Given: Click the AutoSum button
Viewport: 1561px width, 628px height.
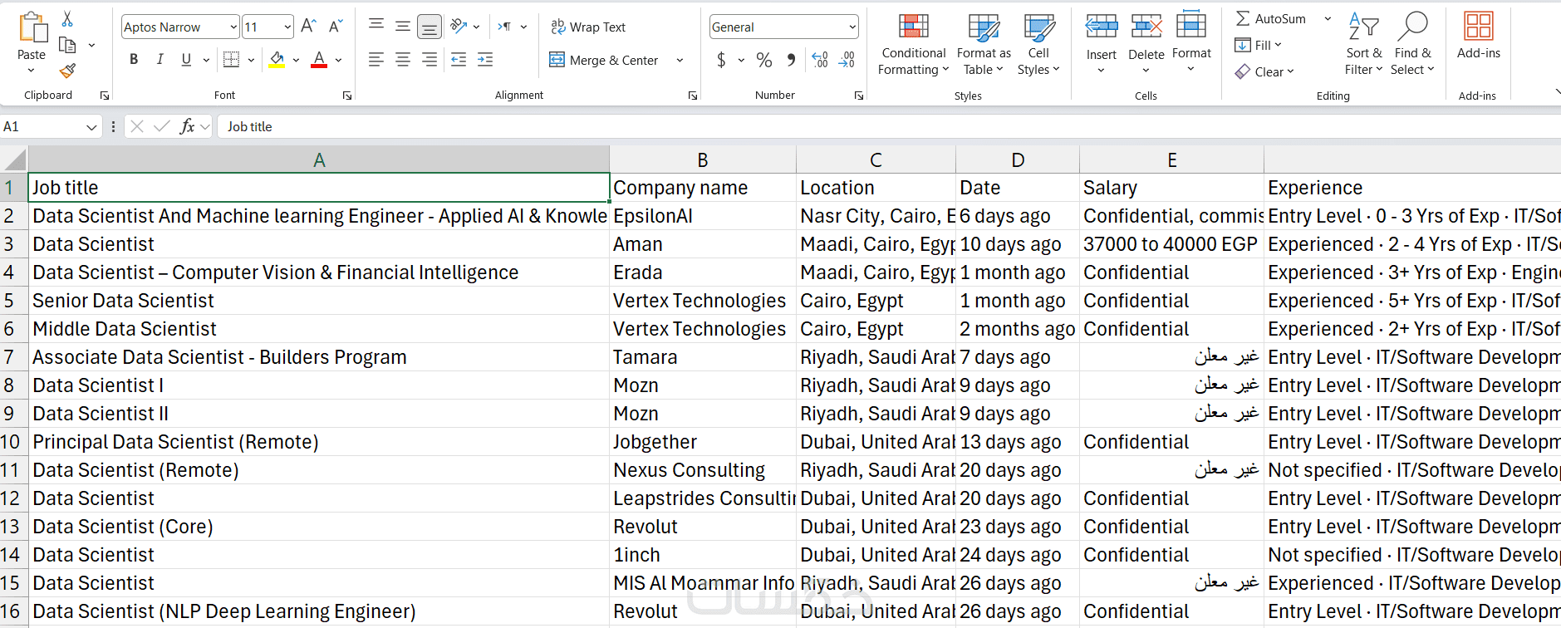Looking at the screenshot, I should [x=1271, y=18].
